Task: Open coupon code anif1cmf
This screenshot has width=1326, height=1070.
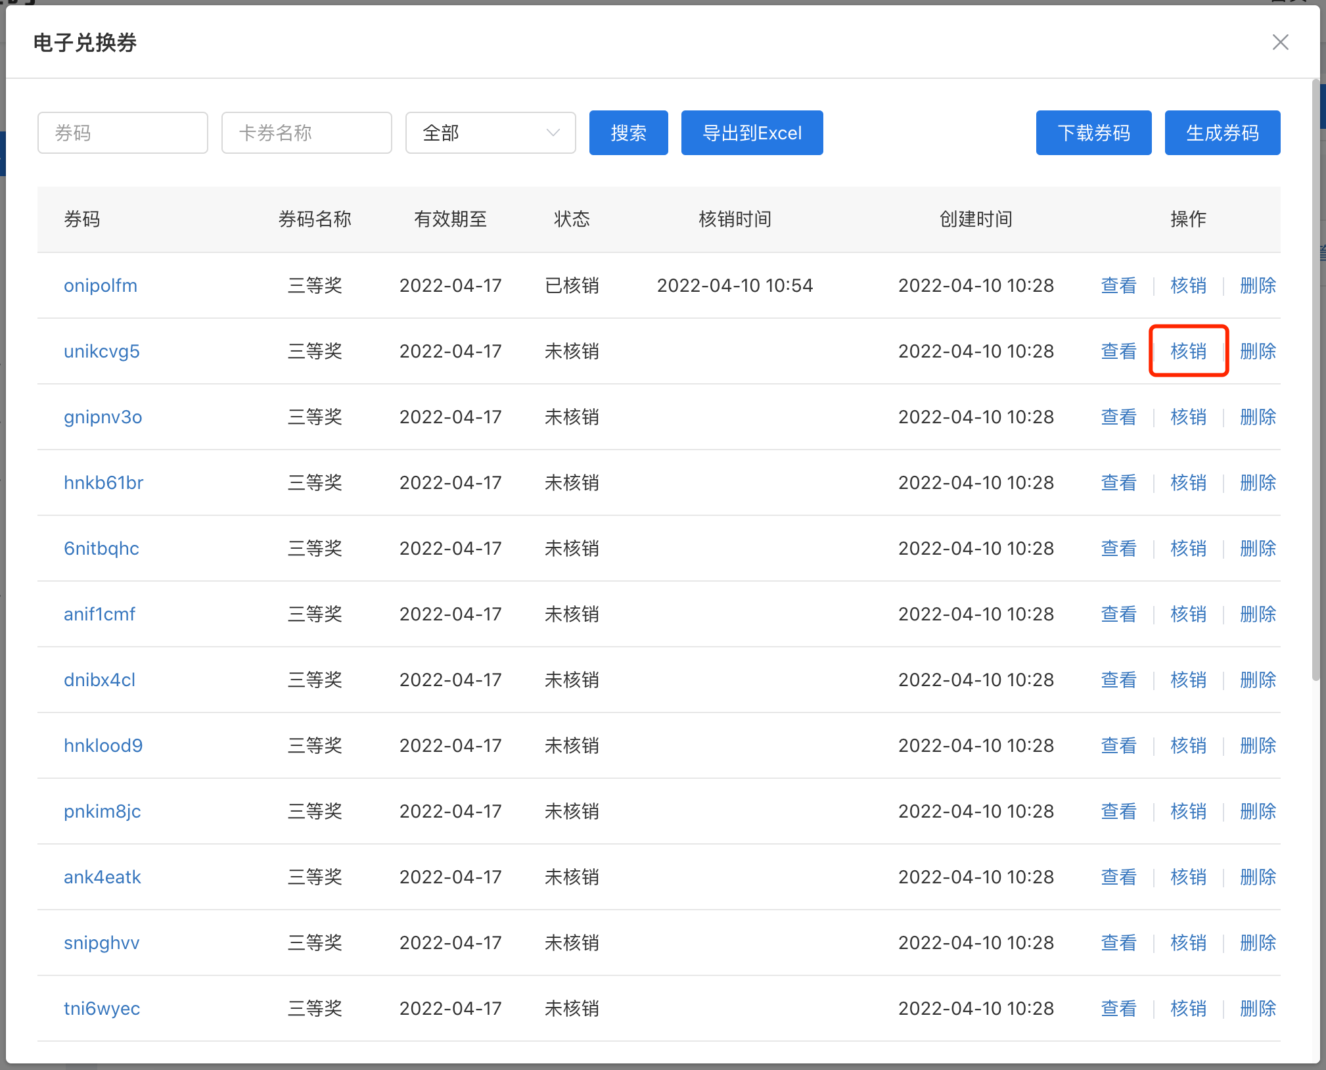Action: click(x=100, y=614)
